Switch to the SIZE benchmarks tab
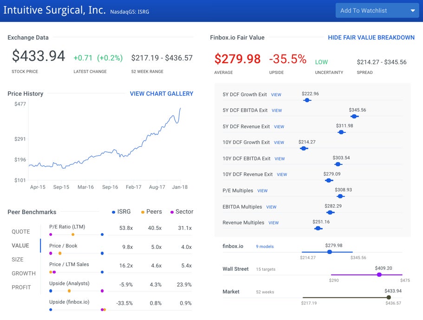 point(18,260)
